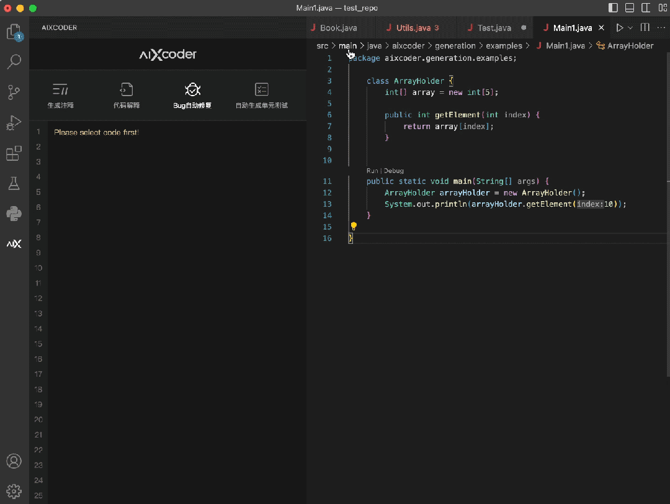Open the Run and Debug view
The image size is (670, 504).
pyautogui.click(x=14, y=123)
